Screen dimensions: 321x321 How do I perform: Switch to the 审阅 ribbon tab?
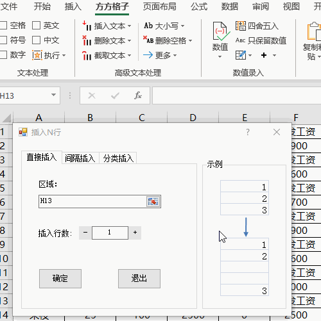(261, 6)
